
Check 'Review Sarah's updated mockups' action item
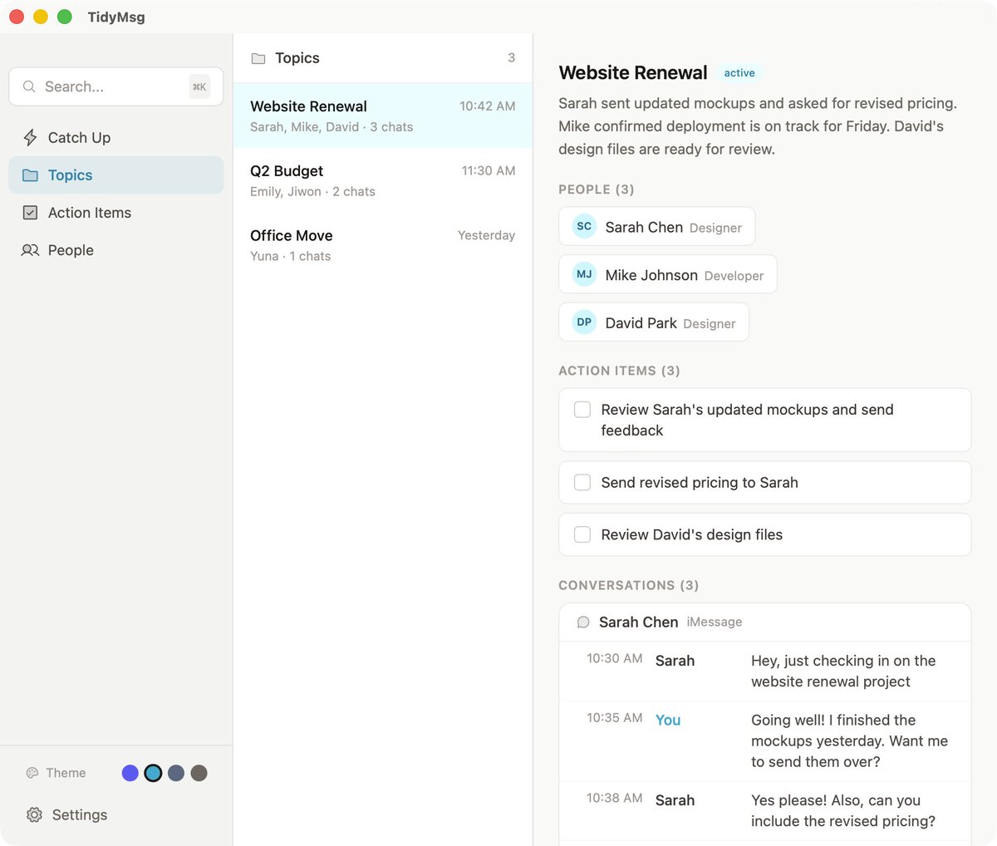click(582, 410)
